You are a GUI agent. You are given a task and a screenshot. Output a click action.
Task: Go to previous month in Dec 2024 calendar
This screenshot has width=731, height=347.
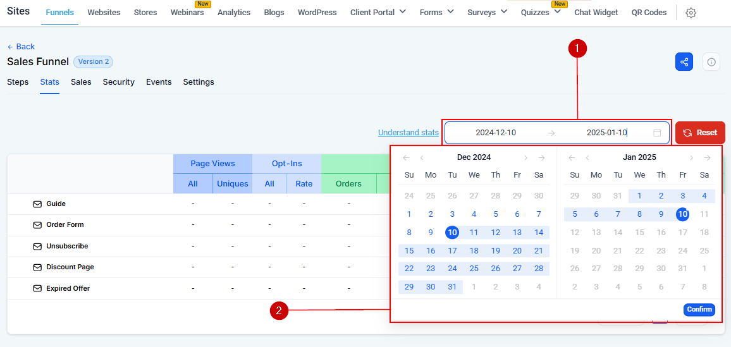(x=421, y=157)
